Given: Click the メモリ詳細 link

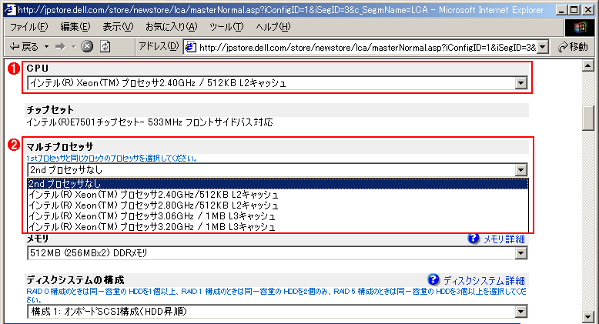Looking at the screenshot, I should pyautogui.click(x=504, y=239).
